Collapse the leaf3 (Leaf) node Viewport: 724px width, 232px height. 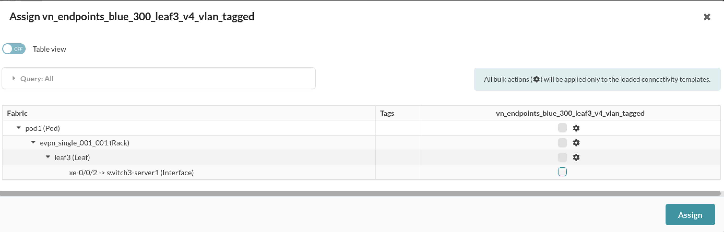[48, 157]
